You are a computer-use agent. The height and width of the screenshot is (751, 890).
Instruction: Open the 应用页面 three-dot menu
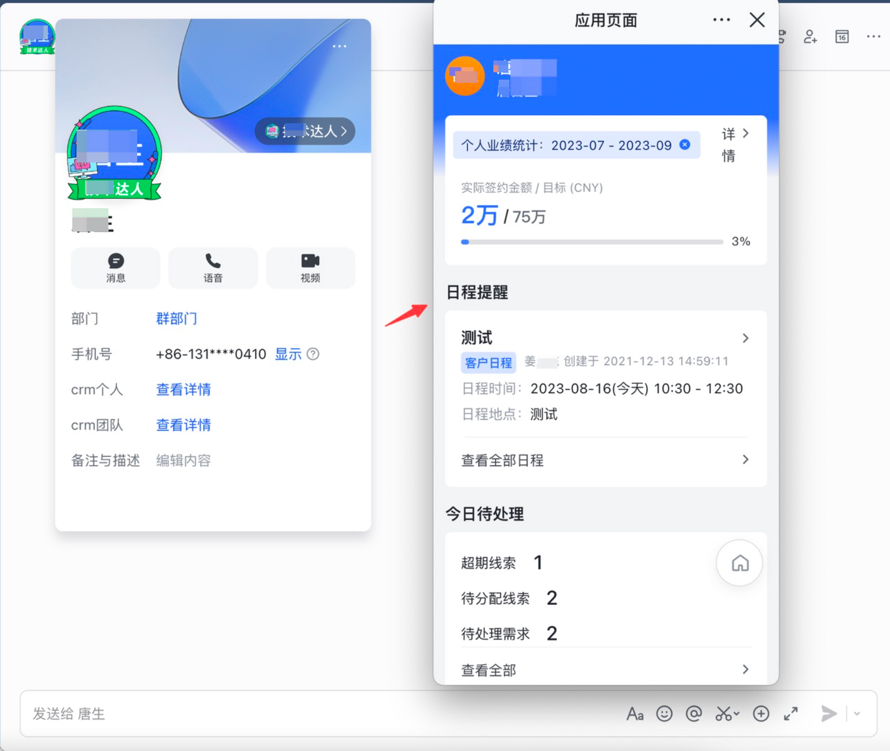point(721,20)
